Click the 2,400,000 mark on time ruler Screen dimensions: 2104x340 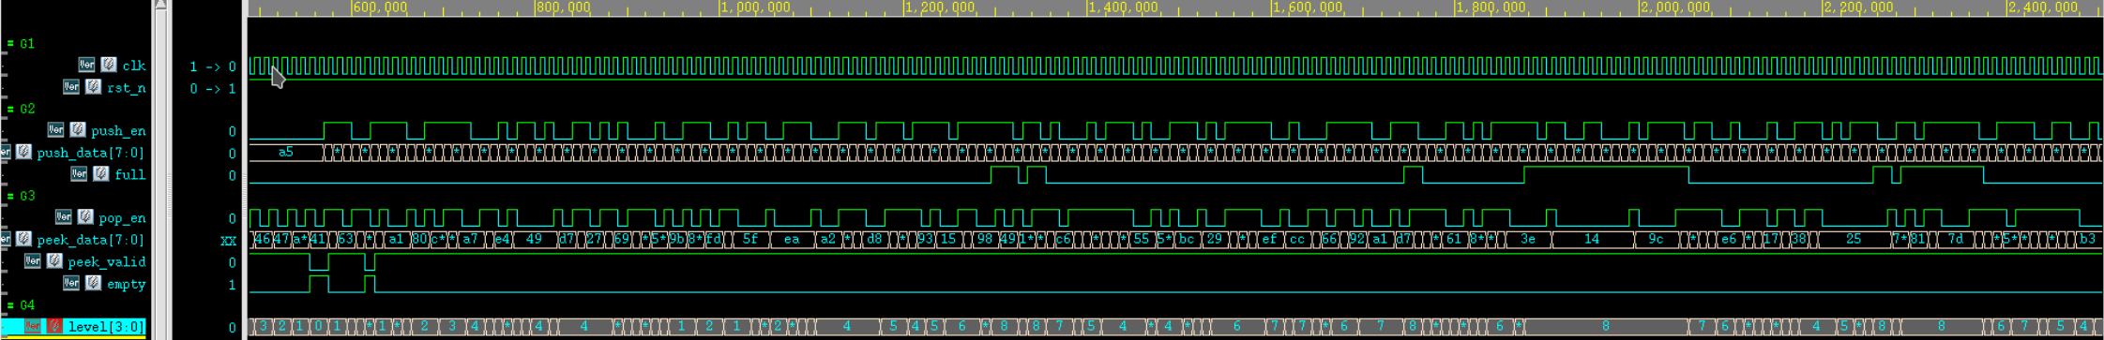(x=2043, y=7)
